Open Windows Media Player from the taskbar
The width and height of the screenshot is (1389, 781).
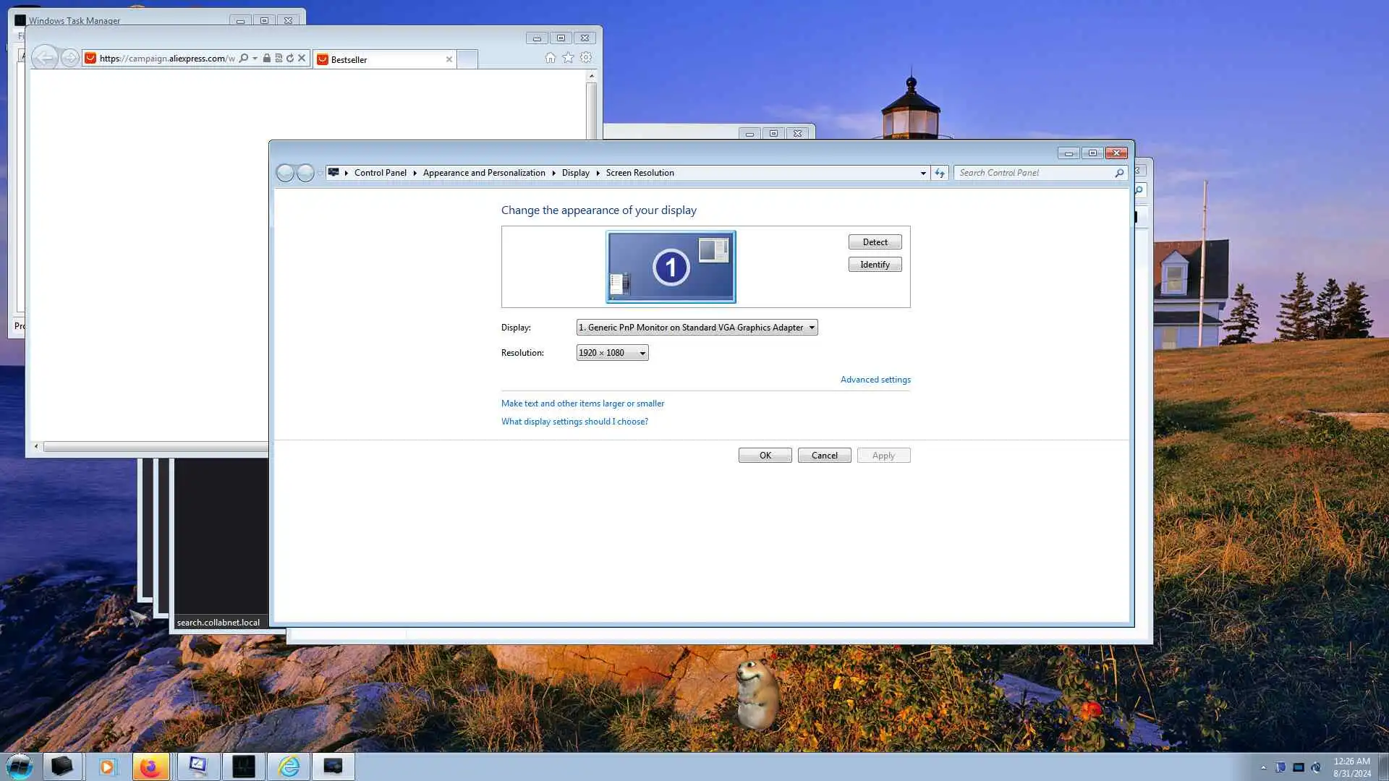[107, 767]
